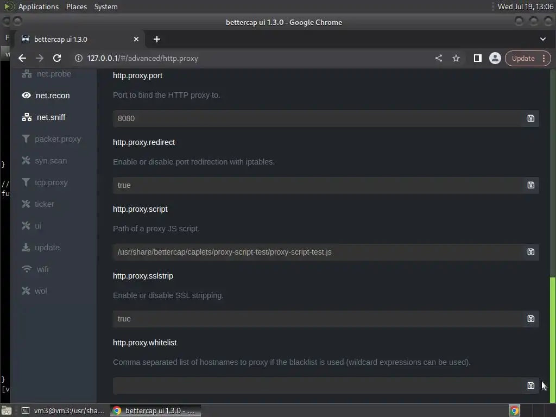Click the green page scrollbar thumb
Screen dimensions: 556x417
pyautogui.click(x=552, y=340)
